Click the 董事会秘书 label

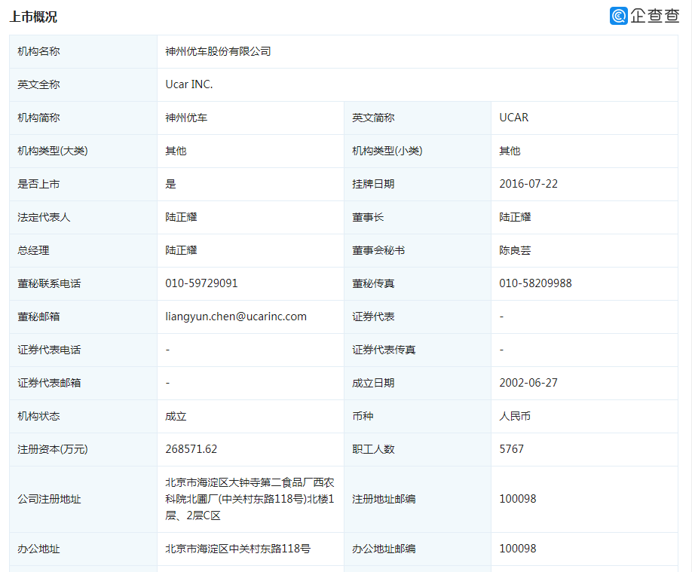378,250
